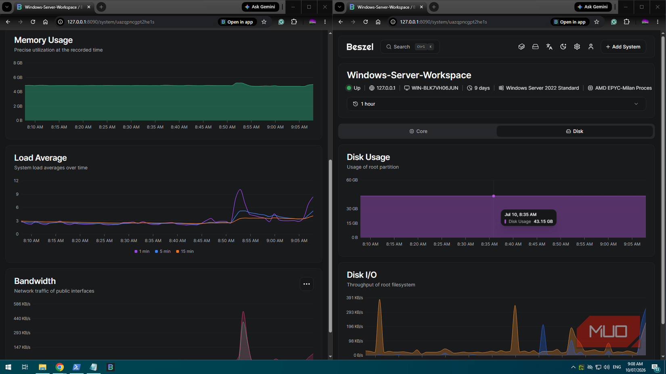Switch to the Core tab
Viewport: 666px width, 374px height.
(418, 131)
